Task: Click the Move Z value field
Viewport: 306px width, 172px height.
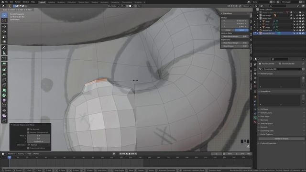Action: pyautogui.click(x=39, y=141)
